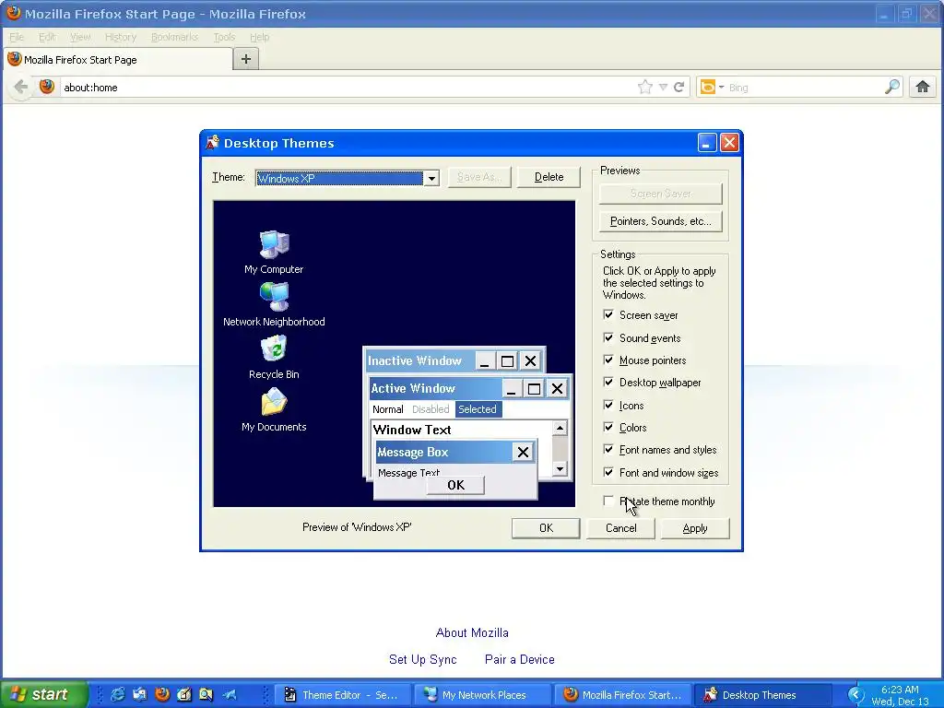Image resolution: width=944 pixels, height=708 pixels.
Task: Click the Firefox site identity icon
Action: pyautogui.click(x=47, y=87)
